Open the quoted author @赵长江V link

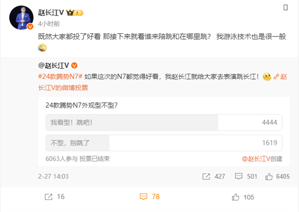[53, 65]
